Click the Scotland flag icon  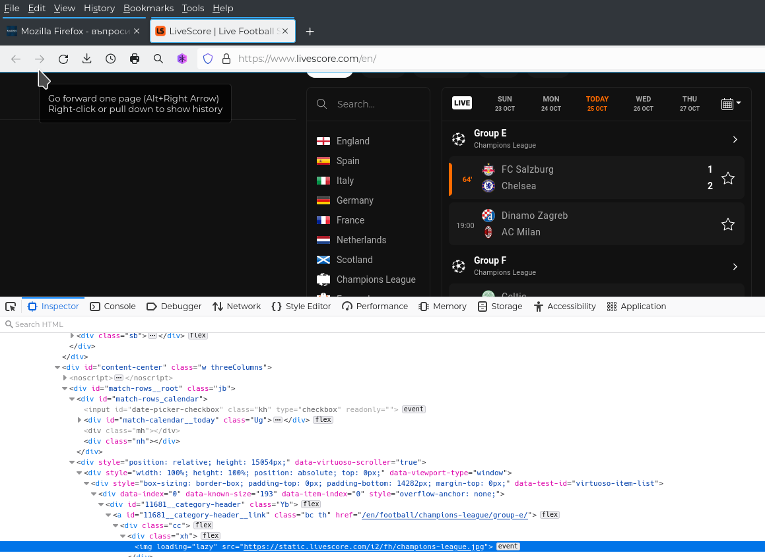click(x=323, y=260)
